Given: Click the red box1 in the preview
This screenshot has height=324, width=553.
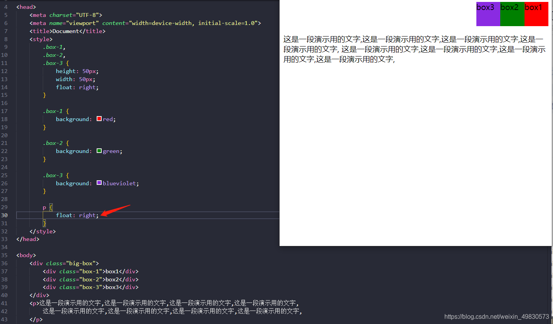Looking at the screenshot, I should (x=536, y=14).
